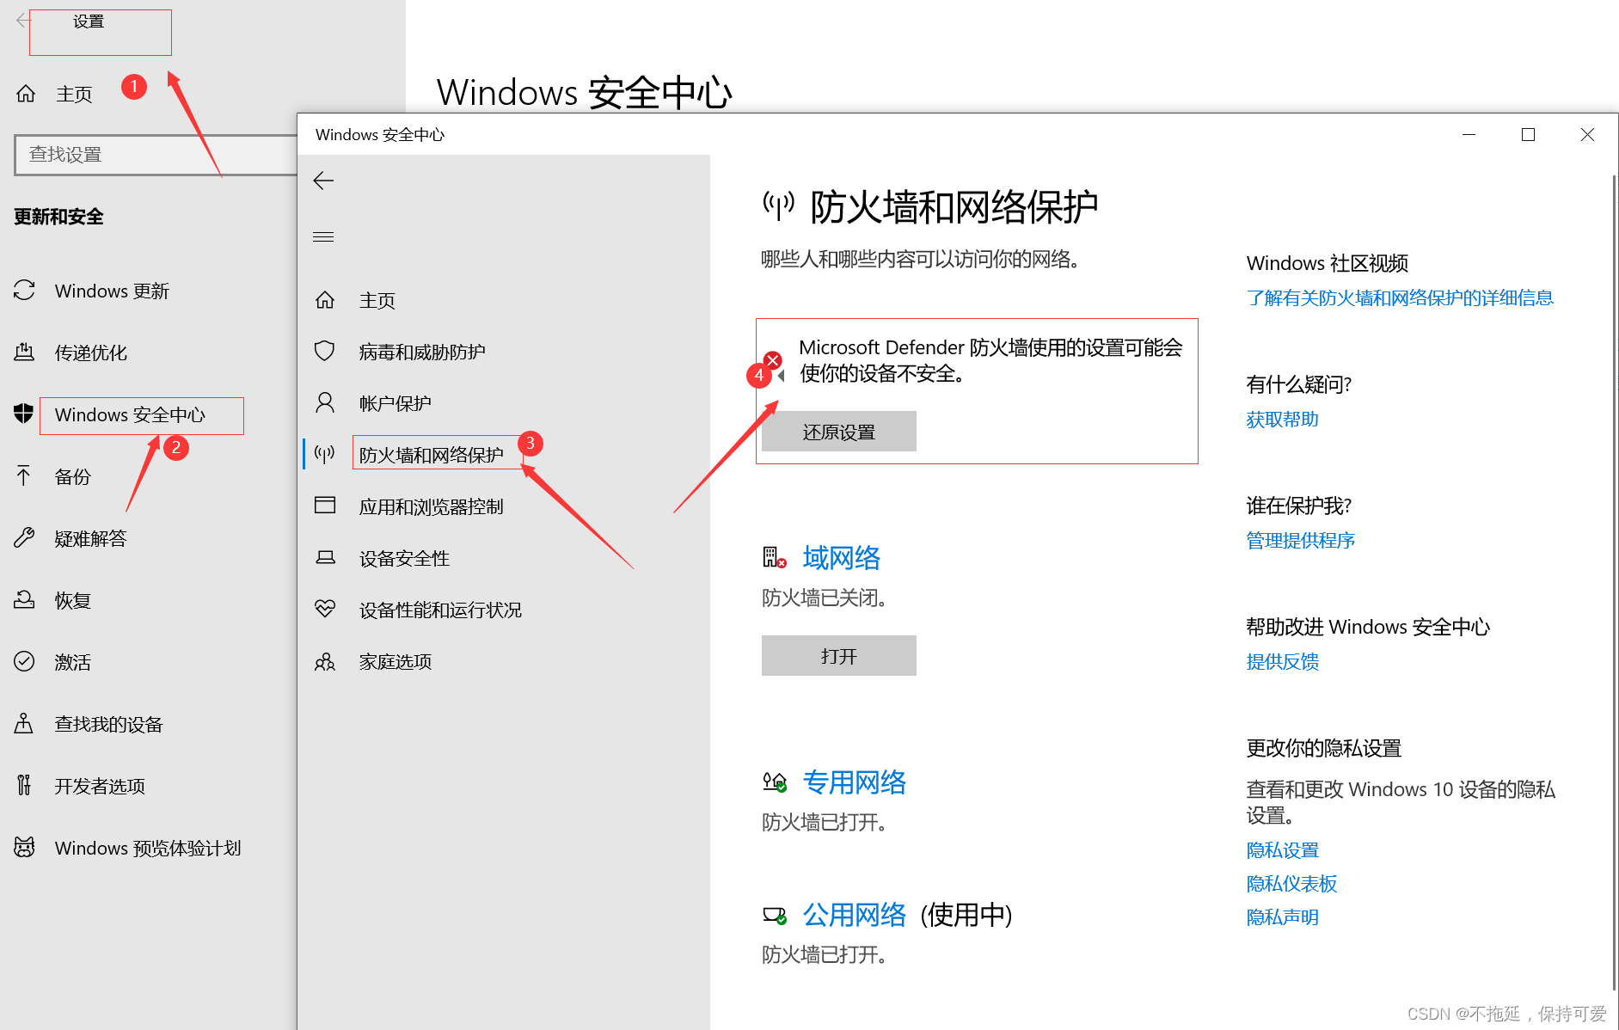Click the 查找设置 search field in Settings
1619x1030 pixels.
[x=156, y=155]
